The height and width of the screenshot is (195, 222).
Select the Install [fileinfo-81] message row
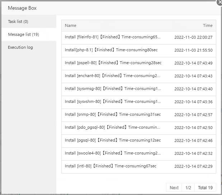113,37
